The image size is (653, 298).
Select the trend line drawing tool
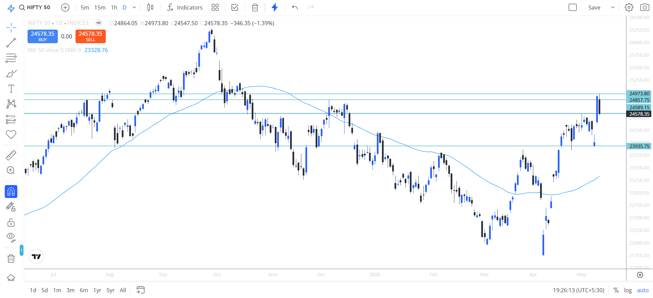click(11, 43)
